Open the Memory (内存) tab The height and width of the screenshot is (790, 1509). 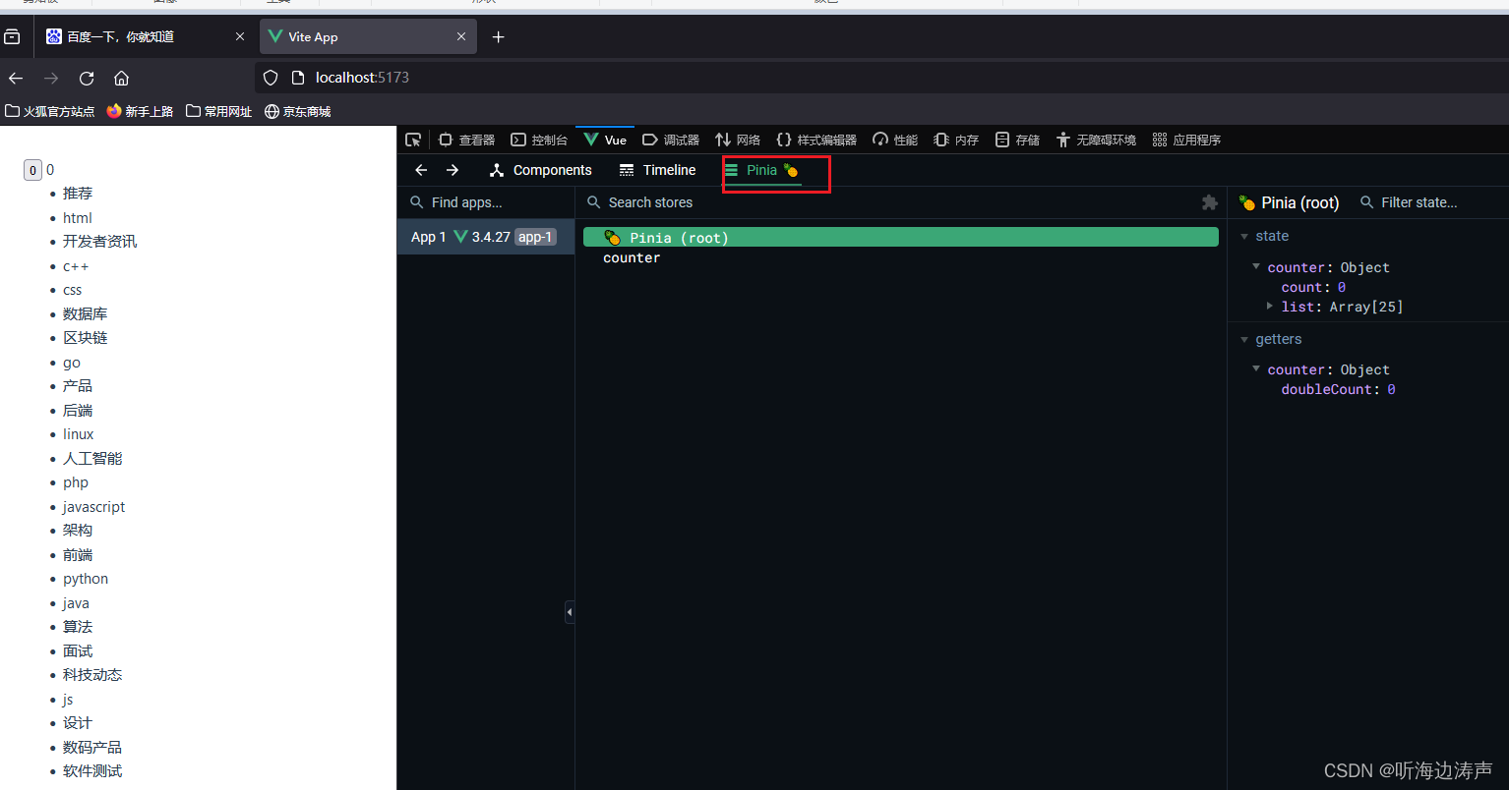tap(956, 140)
